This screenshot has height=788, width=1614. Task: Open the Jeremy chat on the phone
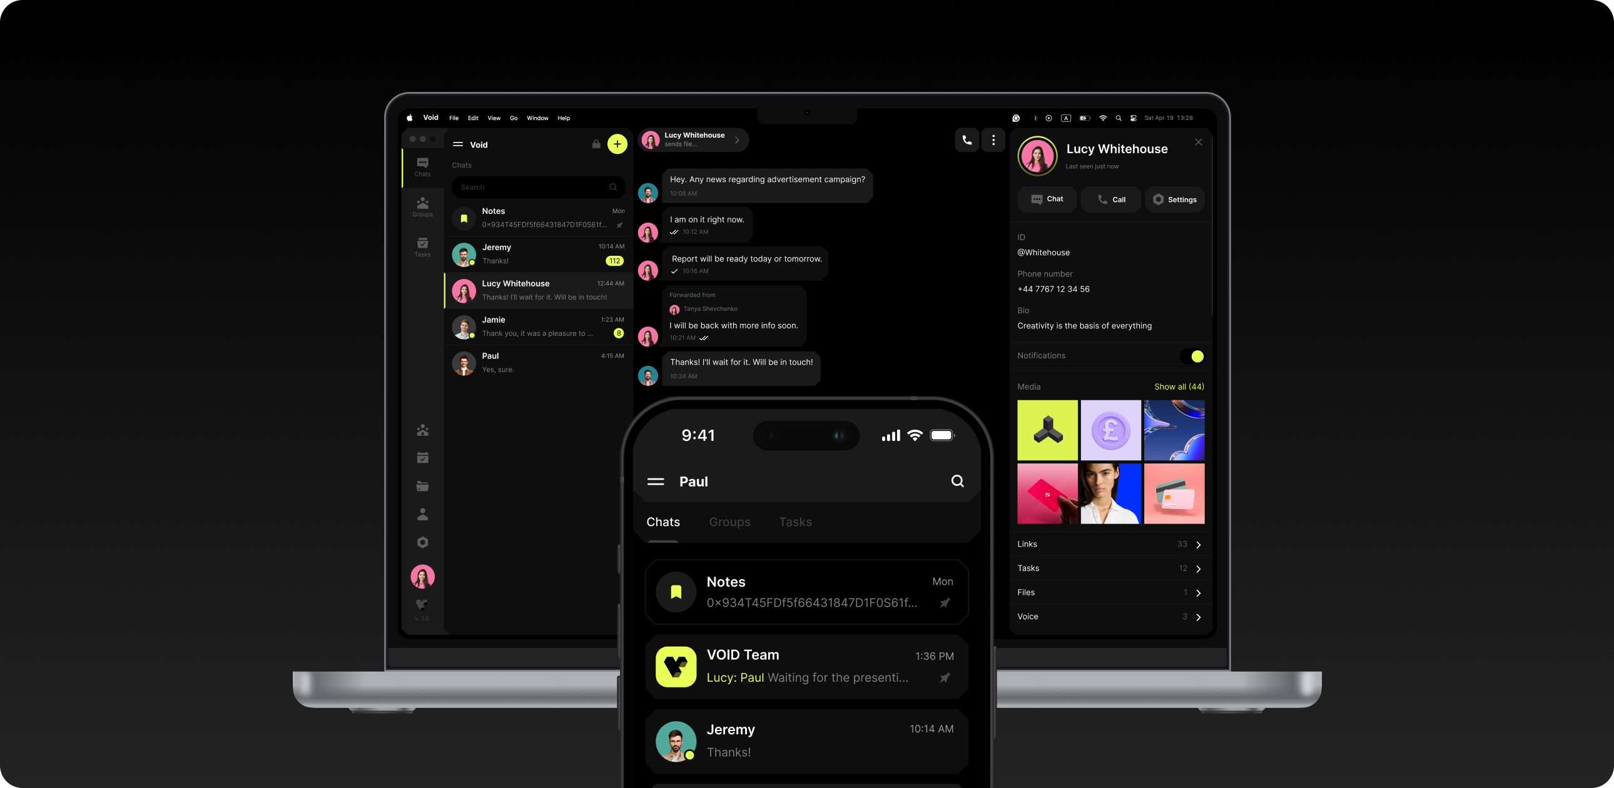pyautogui.click(x=807, y=741)
